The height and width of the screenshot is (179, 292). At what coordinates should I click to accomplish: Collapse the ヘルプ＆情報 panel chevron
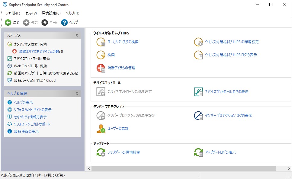coord(77,93)
